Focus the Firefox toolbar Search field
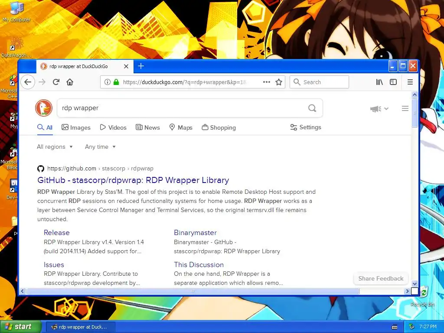Viewport: 444px width, 333px height. (x=319, y=82)
